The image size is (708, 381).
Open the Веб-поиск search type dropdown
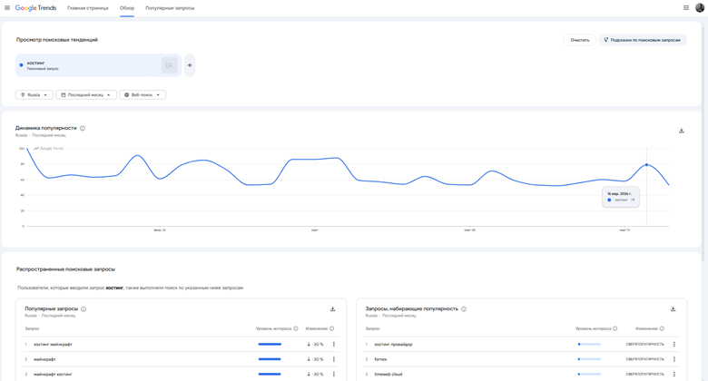pyautogui.click(x=143, y=95)
